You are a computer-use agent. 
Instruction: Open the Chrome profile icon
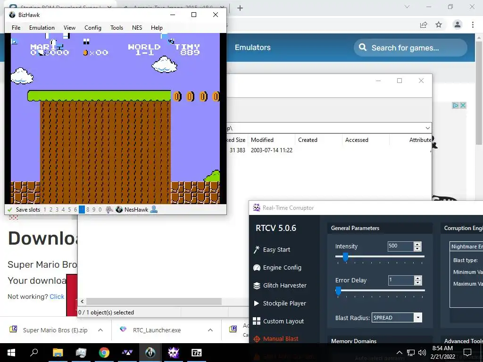(458, 25)
